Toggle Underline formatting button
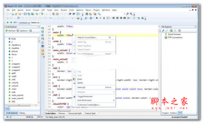This screenshot has height=123, width=203. click(x=104, y=18)
